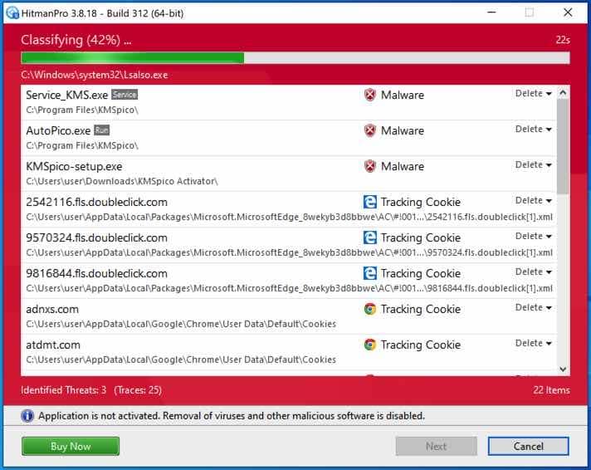Click the green Buy Now button
The height and width of the screenshot is (470, 591).
tap(71, 446)
